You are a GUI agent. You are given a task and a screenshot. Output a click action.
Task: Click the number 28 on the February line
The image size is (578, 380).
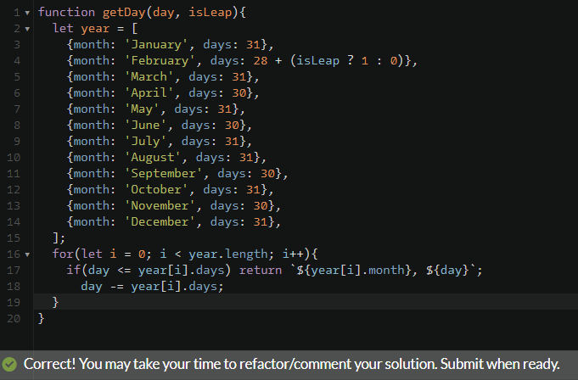pyautogui.click(x=261, y=61)
